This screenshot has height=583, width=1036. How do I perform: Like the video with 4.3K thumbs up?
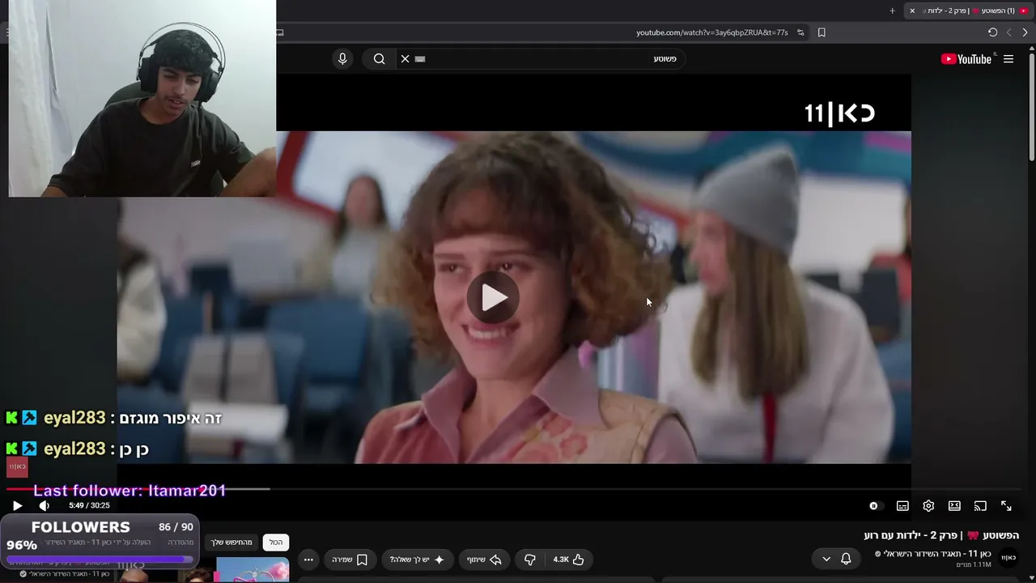point(568,560)
